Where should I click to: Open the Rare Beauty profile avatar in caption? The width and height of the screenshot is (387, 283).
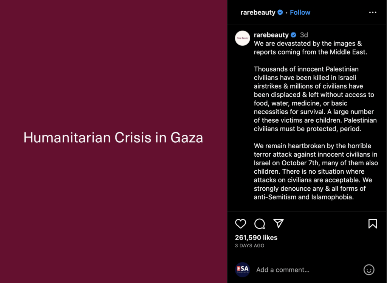coord(242,38)
